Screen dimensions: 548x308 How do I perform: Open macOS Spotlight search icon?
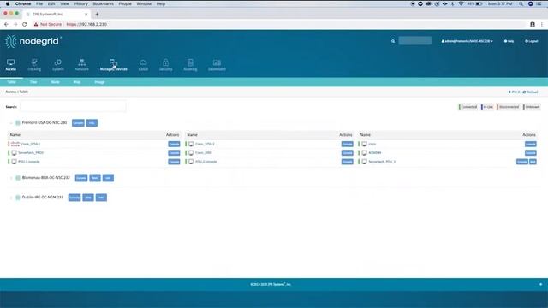[521, 3]
